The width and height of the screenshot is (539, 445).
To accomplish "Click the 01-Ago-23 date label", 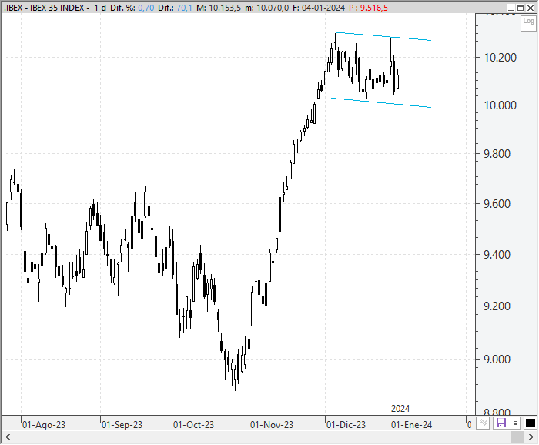I will (44, 425).
